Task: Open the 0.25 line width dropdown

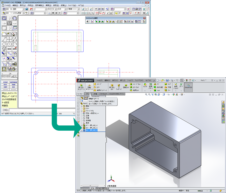Action: pyautogui.click(x=65, y=9)
